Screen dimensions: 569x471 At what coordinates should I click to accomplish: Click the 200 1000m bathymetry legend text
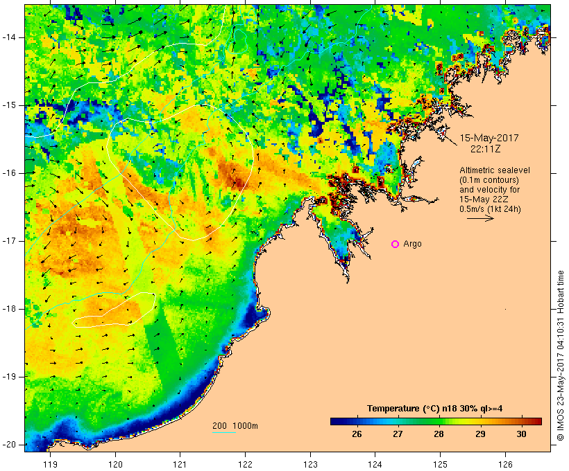click(235, 426)
